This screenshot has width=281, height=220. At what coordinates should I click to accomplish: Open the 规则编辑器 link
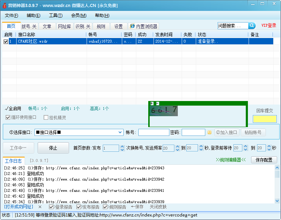231,160
